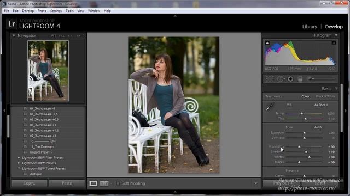The width and height of the screenshot is (350, 196).
Task: Select the Graduated Filter tool icon
Action: pos(300,79)
